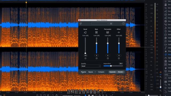Click the Music Rebalance title bar
This screenshot has width=171, height=96.
coord(102,20)
